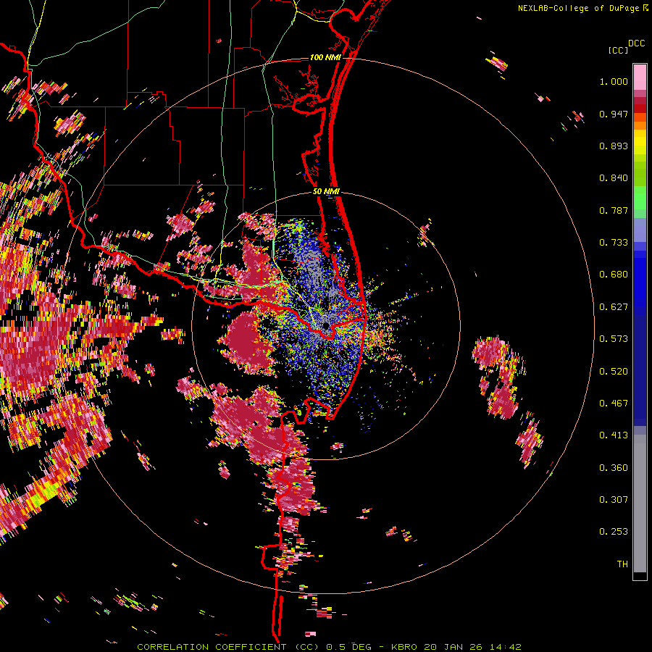The height and width of the screenshot is (652, 652).
Task: Click the 0.947 scale value
Action: (x=614, y=114)
